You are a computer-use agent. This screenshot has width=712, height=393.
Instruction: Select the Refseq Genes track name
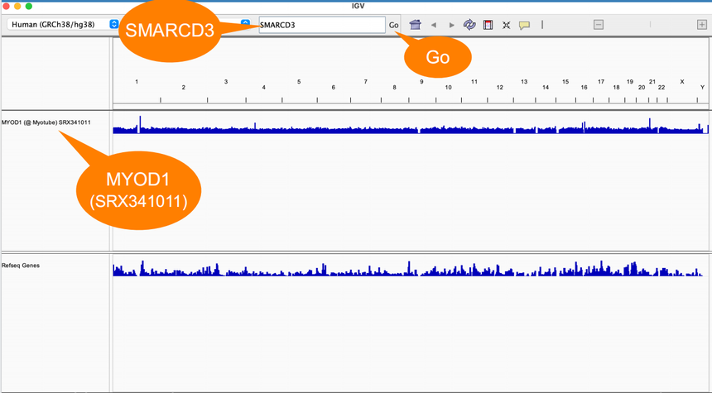pyautogui.click(x=21, y=266)
